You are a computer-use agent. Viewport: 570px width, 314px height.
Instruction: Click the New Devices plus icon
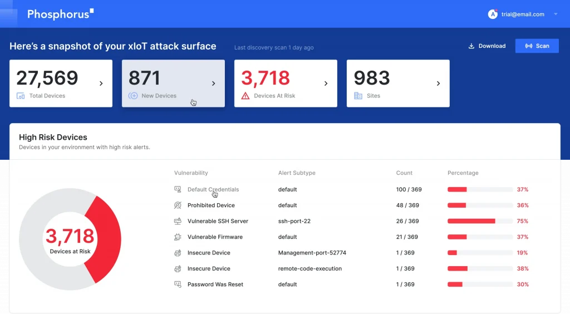133,96
